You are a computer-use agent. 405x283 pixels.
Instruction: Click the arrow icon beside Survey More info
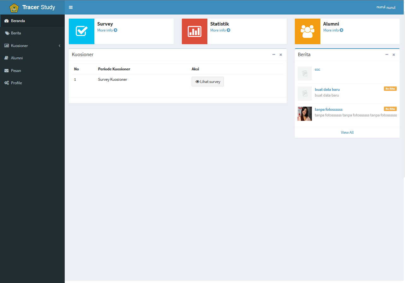click(116, 30)
